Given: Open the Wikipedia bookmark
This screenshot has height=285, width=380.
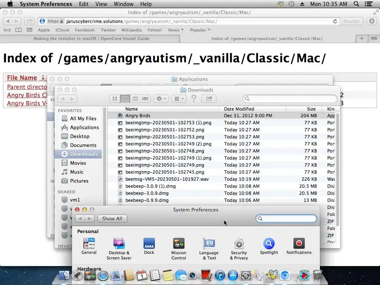Looking at the screenshot, I should [131, 30].
